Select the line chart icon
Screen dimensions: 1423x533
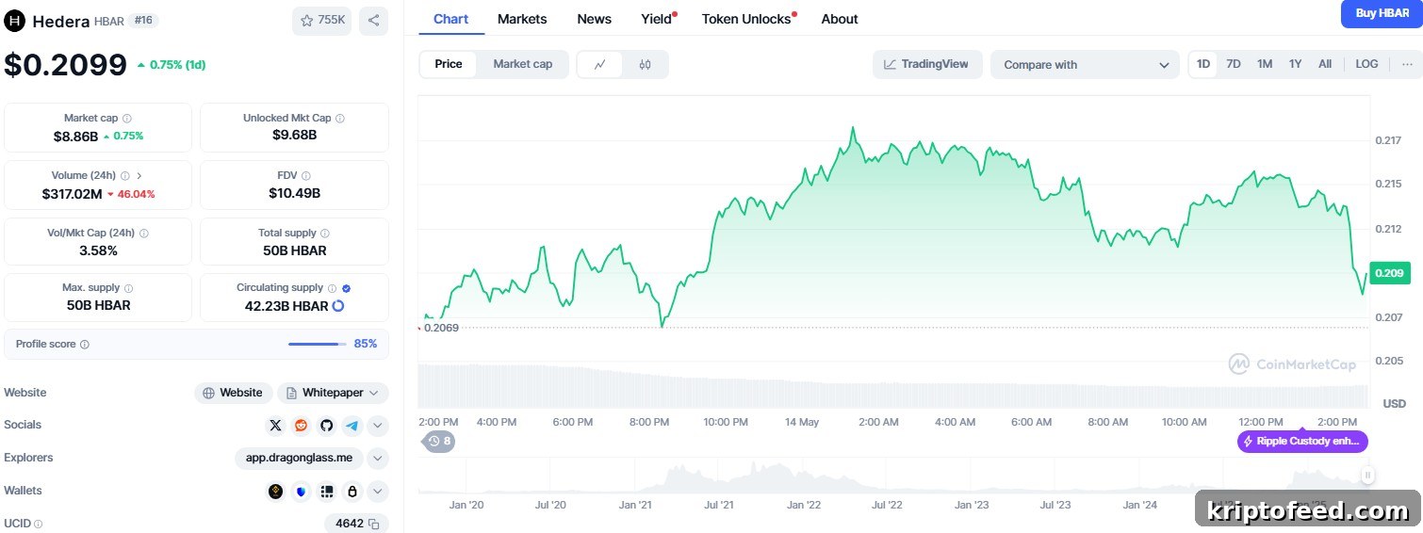pyautogui.click(x=600, y=64)
